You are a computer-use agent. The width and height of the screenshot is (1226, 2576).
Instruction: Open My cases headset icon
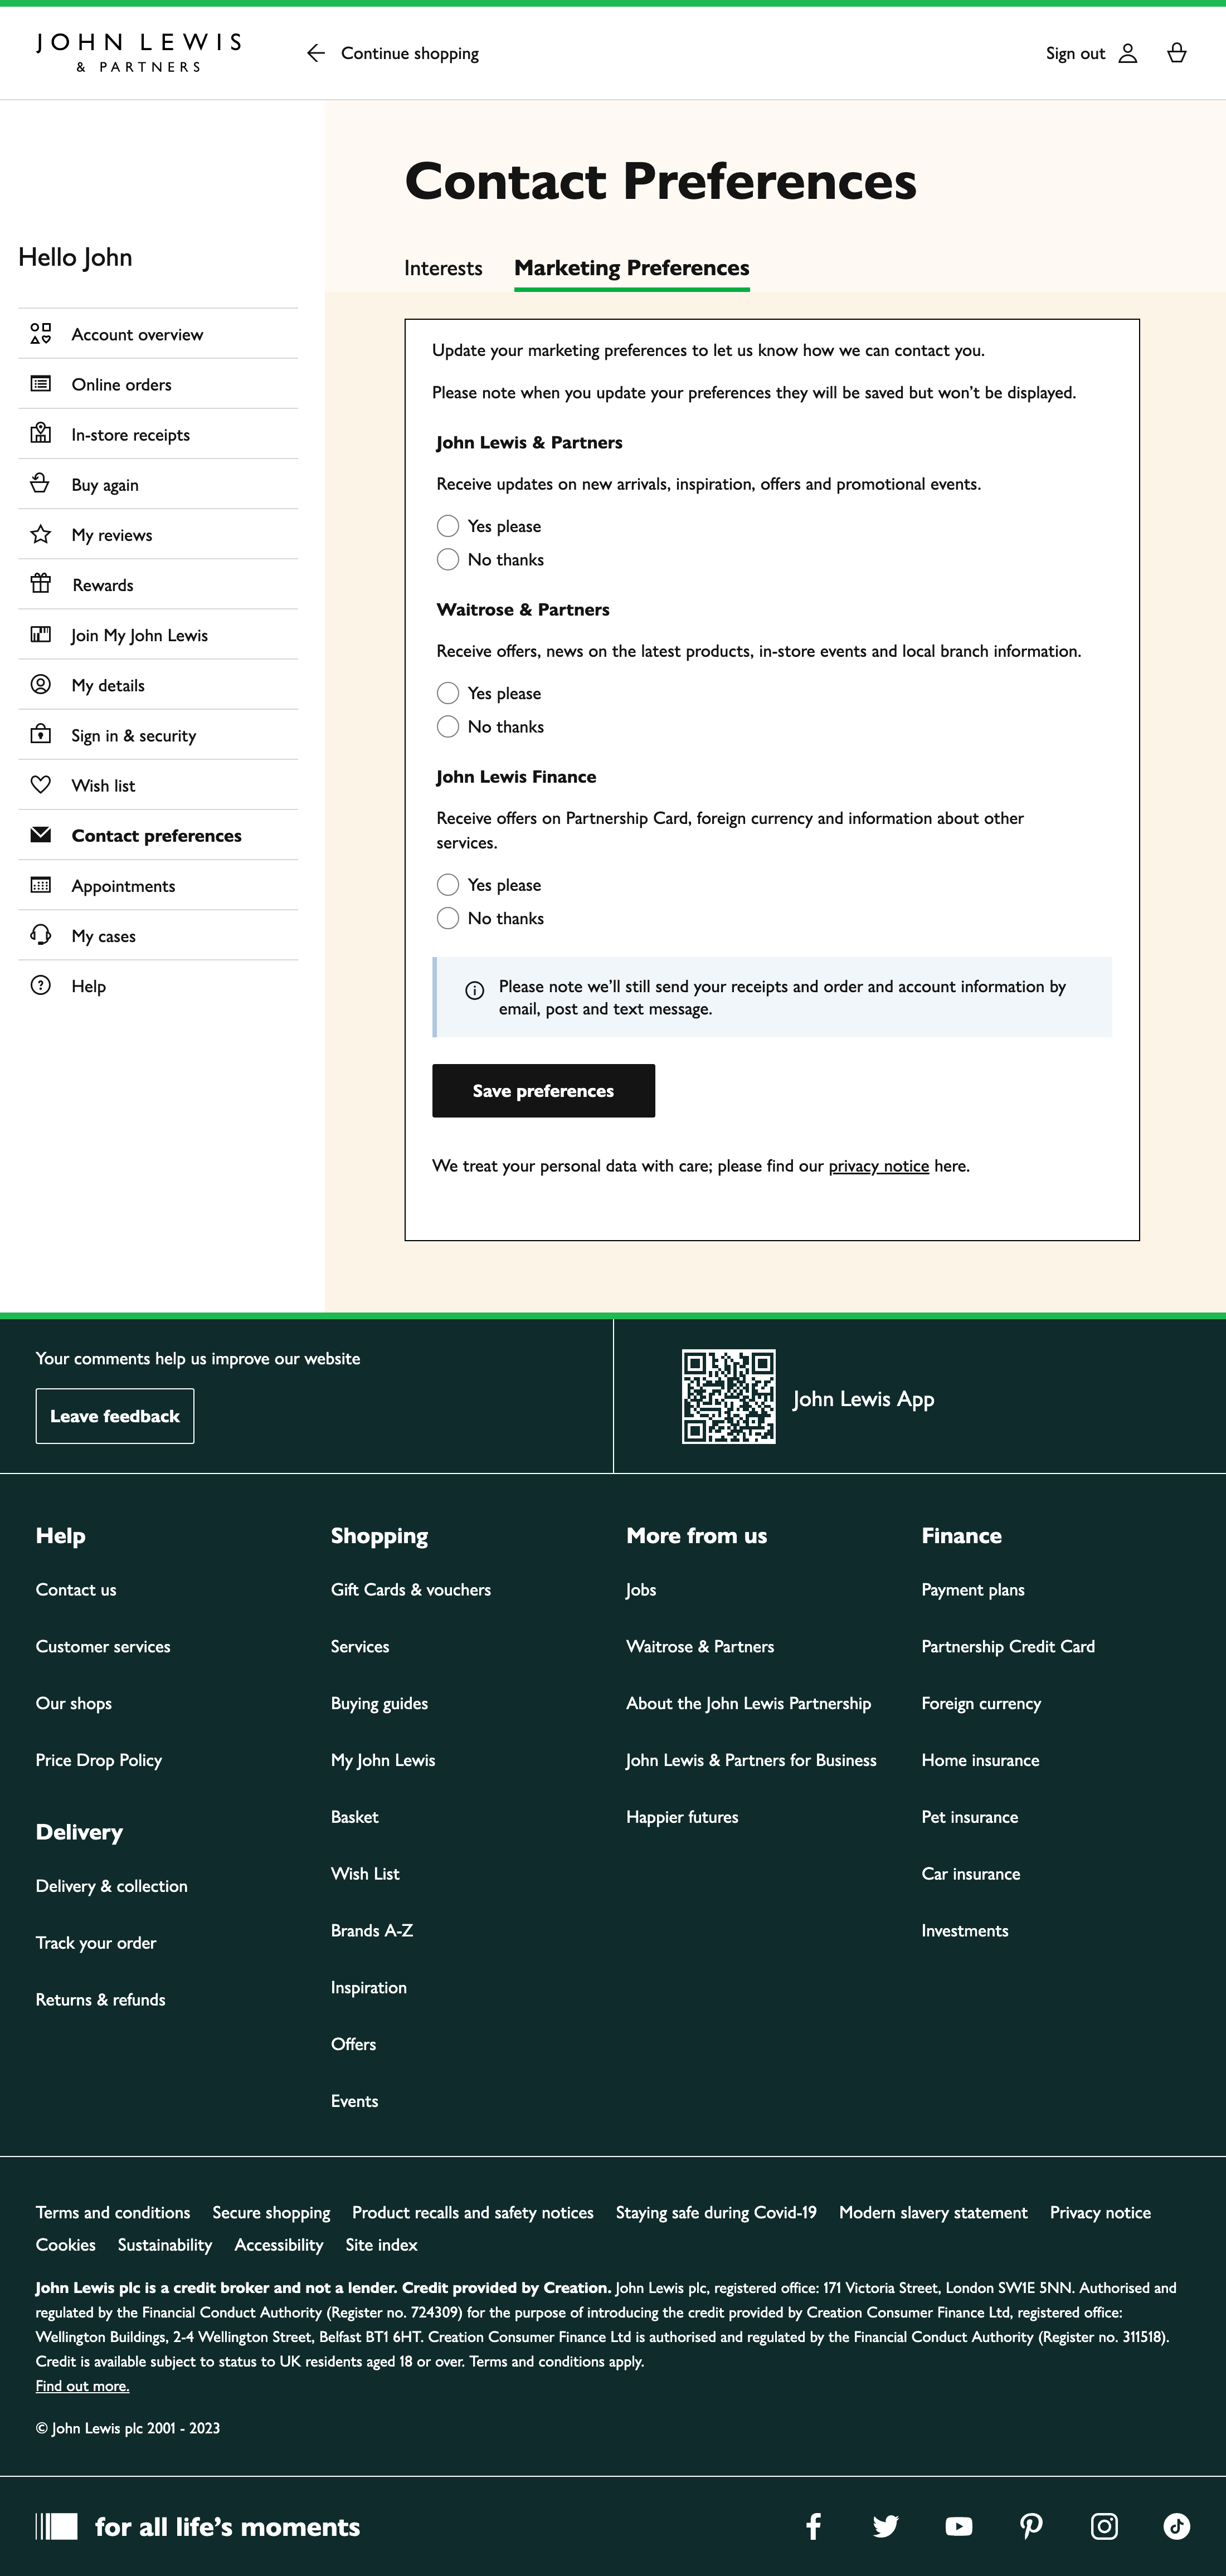pyautogui.click(x=40, y=935)
